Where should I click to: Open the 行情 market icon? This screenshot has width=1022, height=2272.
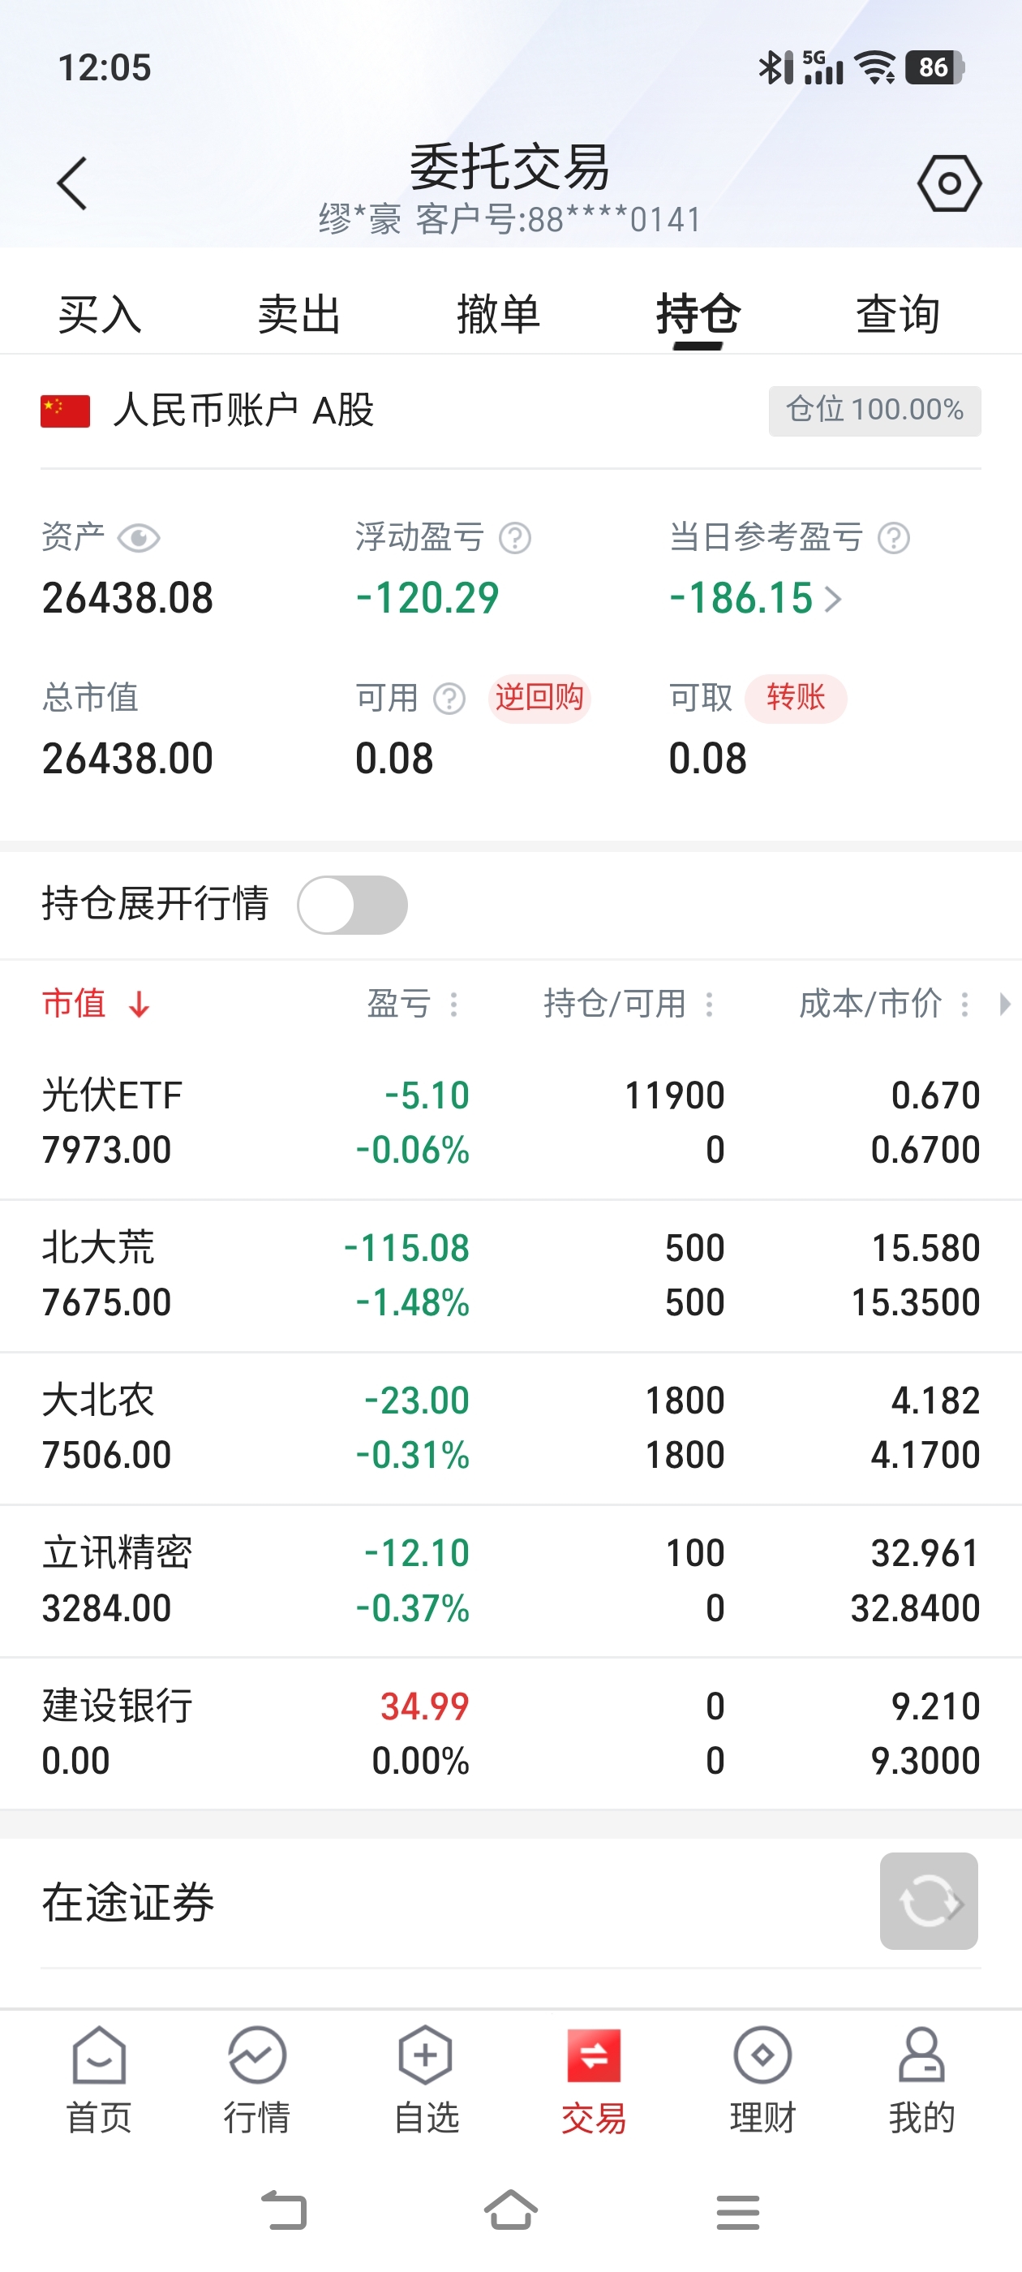(x=256, y=2055)
